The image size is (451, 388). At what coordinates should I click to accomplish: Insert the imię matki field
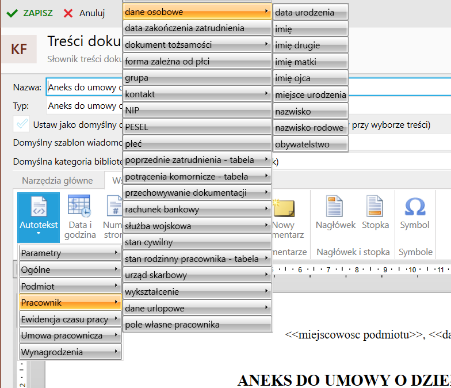click(311, 62)
